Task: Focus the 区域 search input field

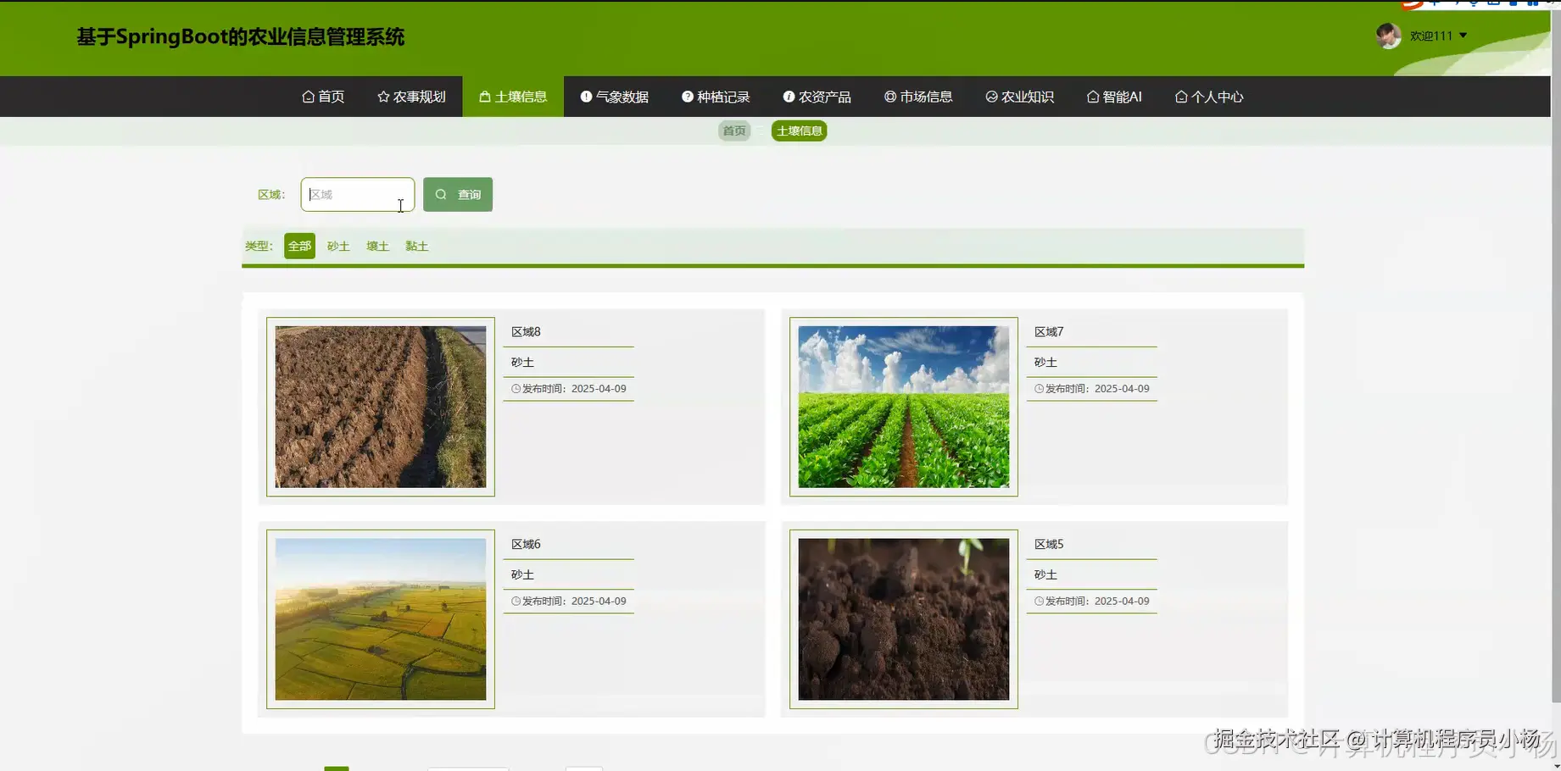Action: (358, 194)
